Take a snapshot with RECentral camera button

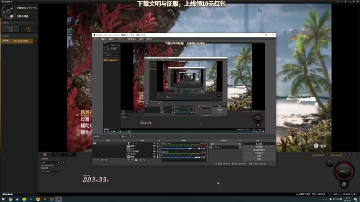pyautogui.click(x=344, y=184)
